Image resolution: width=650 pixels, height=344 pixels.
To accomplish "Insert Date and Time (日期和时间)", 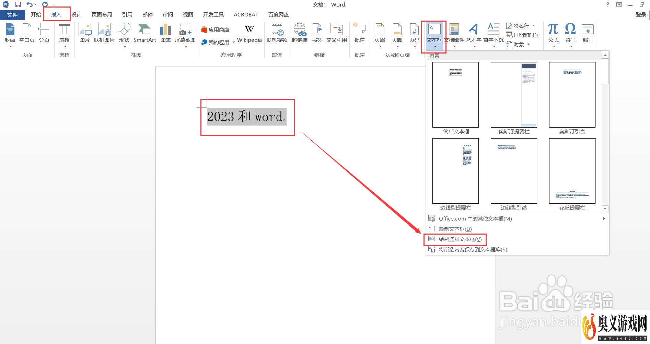I will [523, 35].
